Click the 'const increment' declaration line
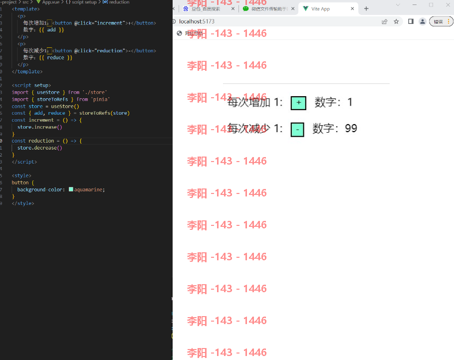 pyautogui.click(x=46, y=120)
